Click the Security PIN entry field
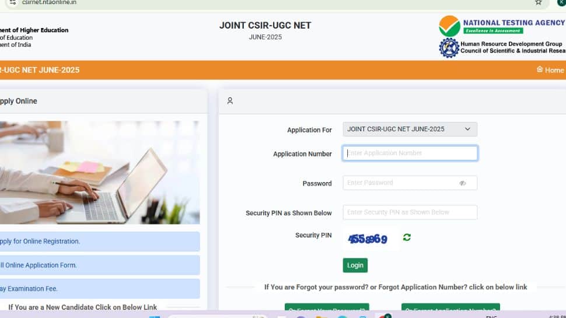566x318 pixels. (x=410, y=212)
